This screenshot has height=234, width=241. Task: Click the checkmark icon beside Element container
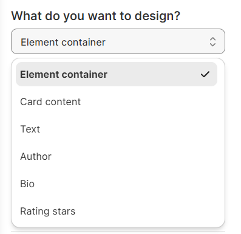pyautogui.click(x=205, y=74)
